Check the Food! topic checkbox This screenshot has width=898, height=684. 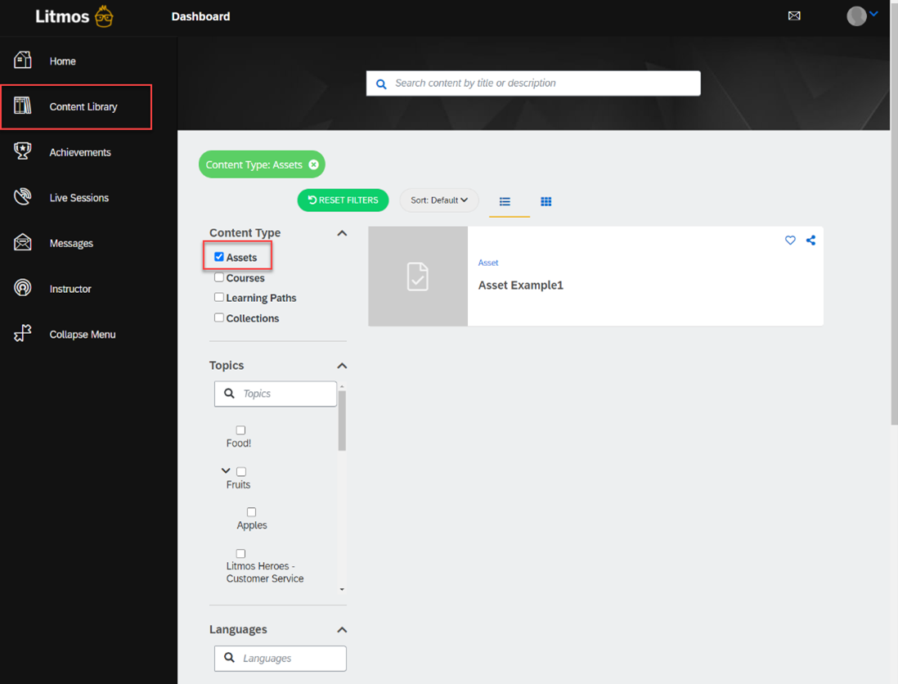240,430
